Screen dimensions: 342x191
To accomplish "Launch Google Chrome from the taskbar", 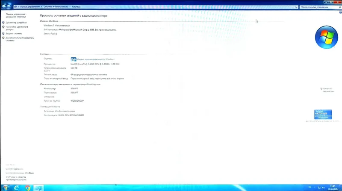I will (28, 188).
